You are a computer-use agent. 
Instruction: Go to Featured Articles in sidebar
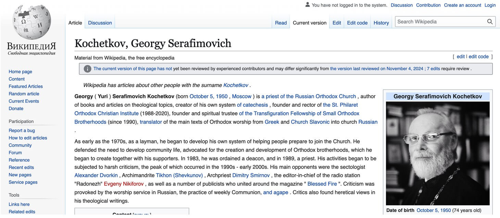[26, 86]
